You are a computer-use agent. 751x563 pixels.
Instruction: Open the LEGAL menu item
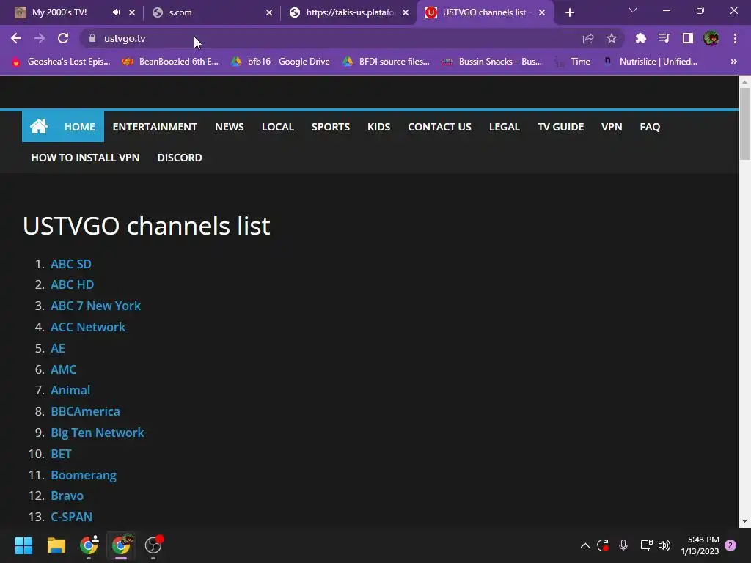coord(505,127)
